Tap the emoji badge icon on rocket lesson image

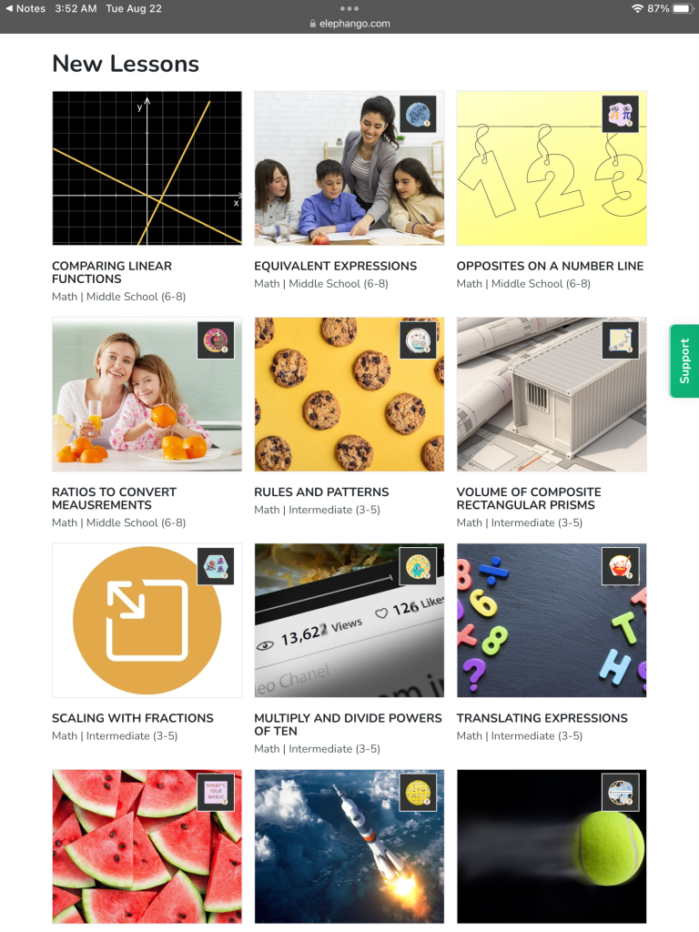(418, 793)
